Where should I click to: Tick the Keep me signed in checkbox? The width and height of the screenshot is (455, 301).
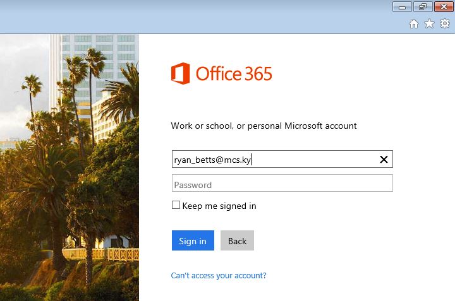176,205
